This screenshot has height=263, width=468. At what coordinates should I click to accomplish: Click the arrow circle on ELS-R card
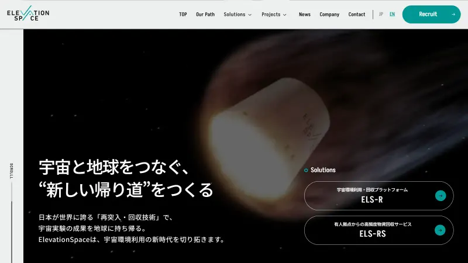tap(441, 196)
